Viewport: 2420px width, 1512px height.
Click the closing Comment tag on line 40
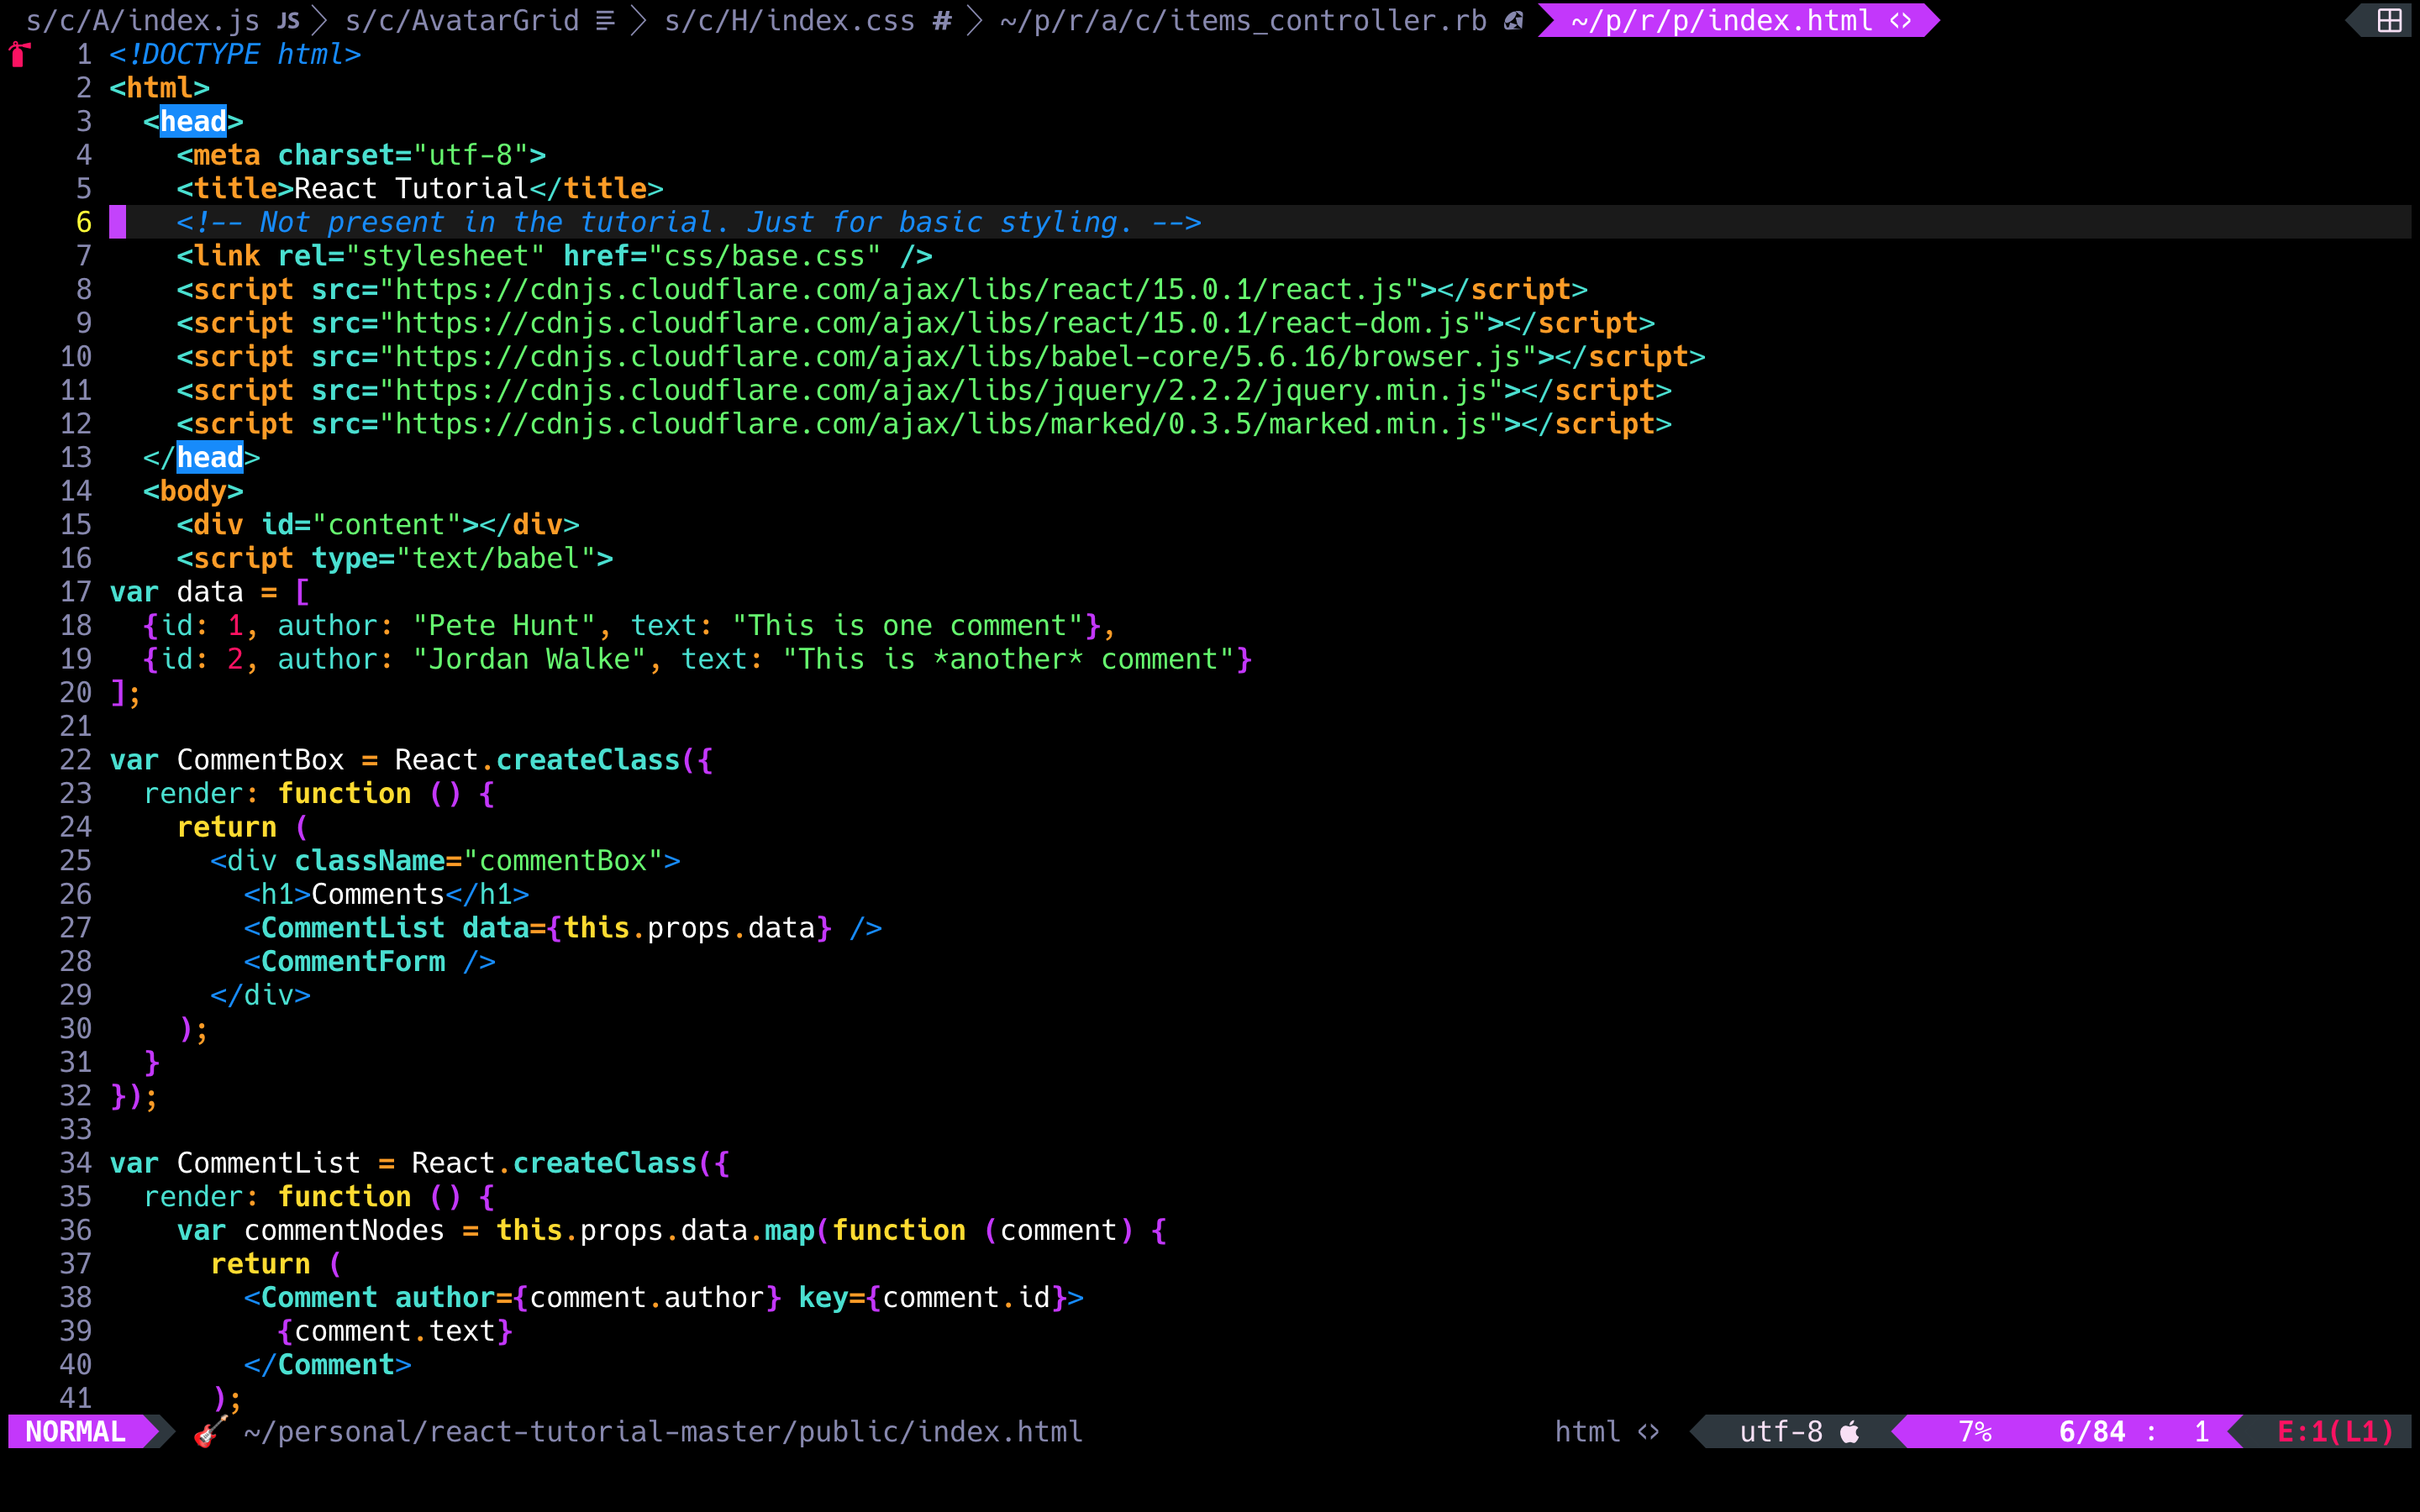tap(327, 1364)
